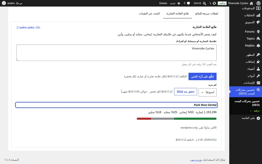The width and height of the screenshot is (262, 164).
Task: Click the Replies sidebar icon
Action: point(258,46)
